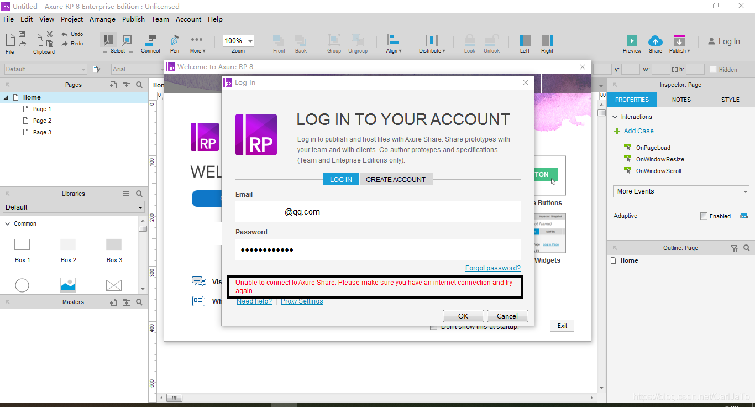Click the Bring to Front icon

[x=279, y=40]
